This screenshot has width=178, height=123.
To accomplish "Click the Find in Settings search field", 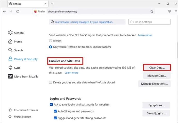I will pyautogui.click(x=149, y=22).
